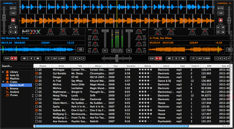Toggle Channel 1 reverse playback button
This screenshot has width=234, height=129.
[31, 59]
